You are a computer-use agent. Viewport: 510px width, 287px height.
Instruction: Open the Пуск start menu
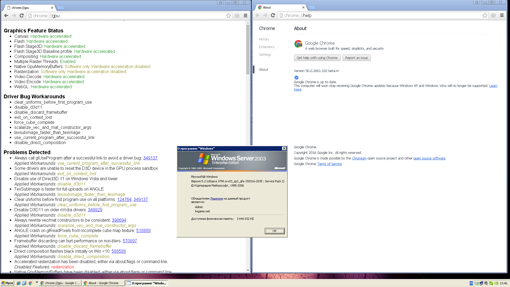pos(7,283)
